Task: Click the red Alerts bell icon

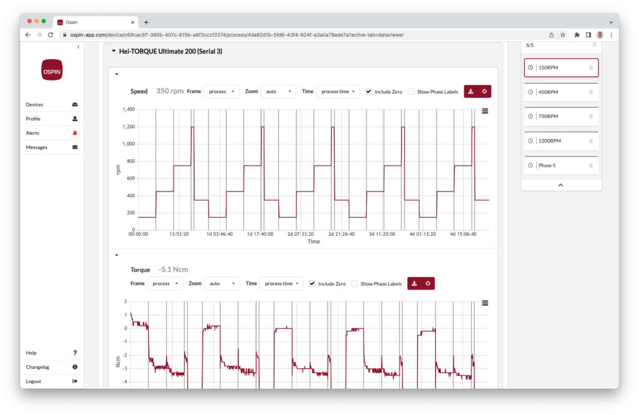Action: [75, 133]
